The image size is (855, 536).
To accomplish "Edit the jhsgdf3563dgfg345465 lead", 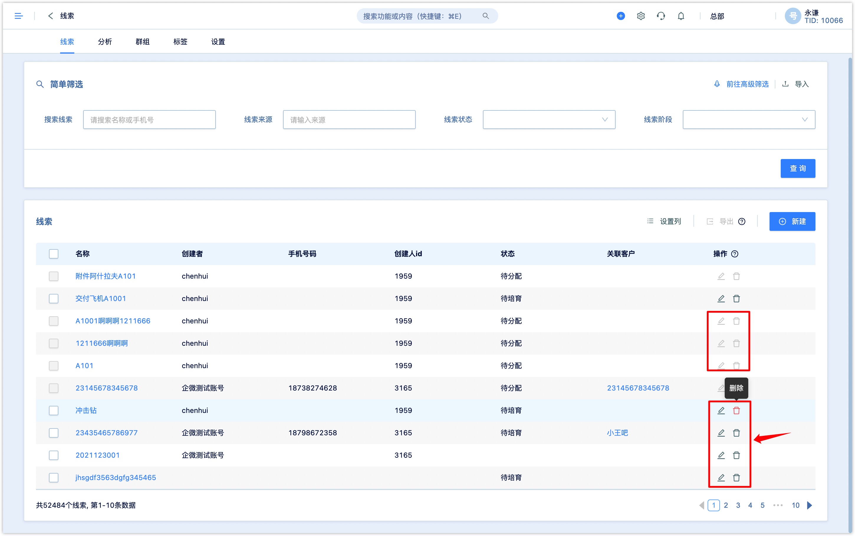I will click(721, 477).
